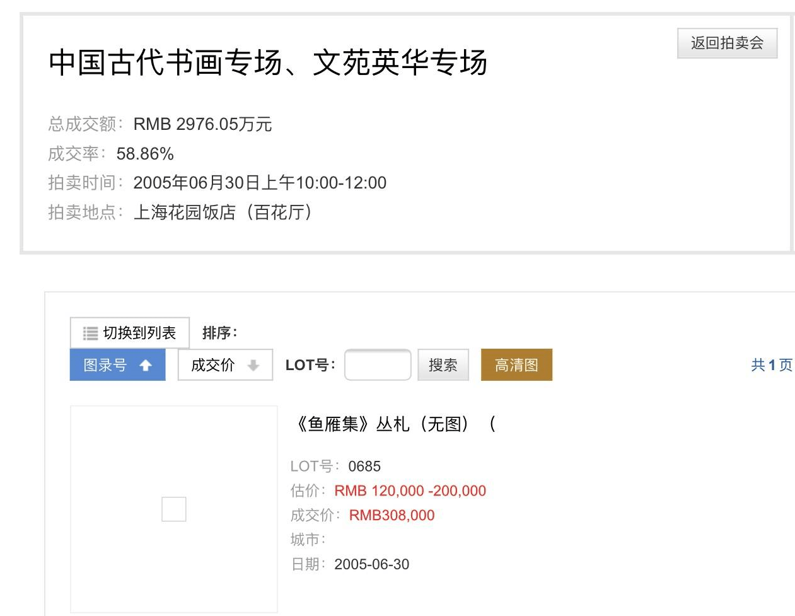Select the 排序: label

(220, 333)
